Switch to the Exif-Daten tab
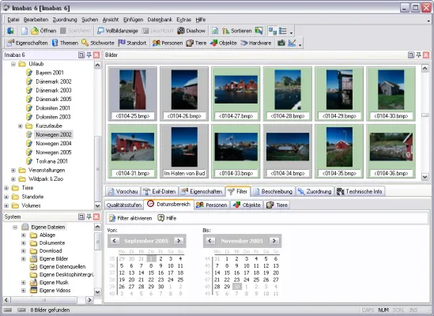434x316 pixels. point(160,191)
